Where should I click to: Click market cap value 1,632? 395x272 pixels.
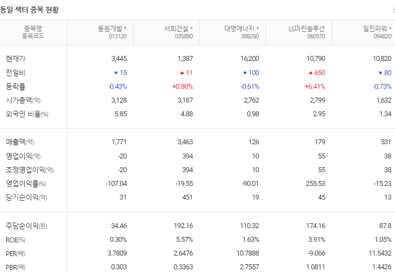pos(384,100)
